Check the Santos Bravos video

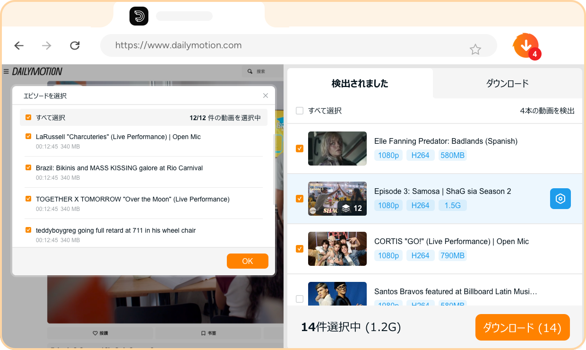click(300, 299)
